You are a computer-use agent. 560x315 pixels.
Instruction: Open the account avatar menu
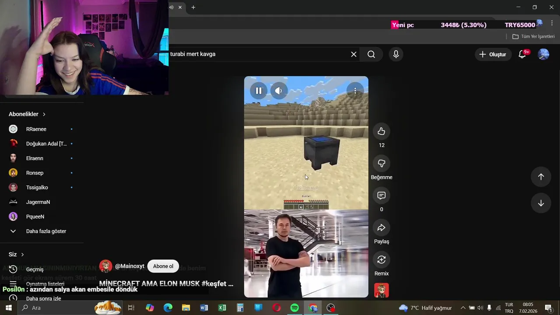[x=543, y=54]
